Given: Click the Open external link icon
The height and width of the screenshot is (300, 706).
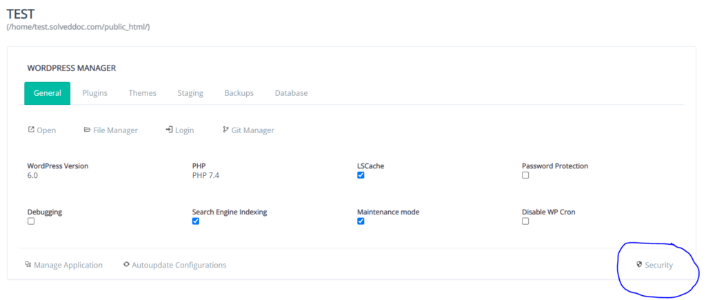Looking at the screenshot, I should click(31, 130).
